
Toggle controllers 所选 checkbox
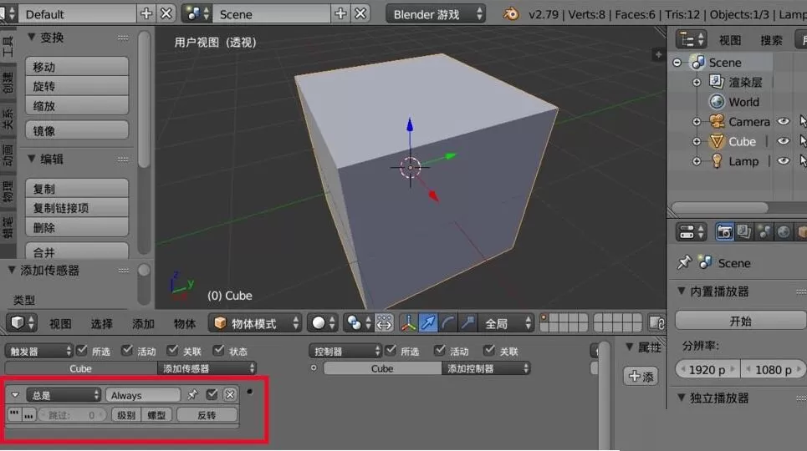[x=391, y=351]
